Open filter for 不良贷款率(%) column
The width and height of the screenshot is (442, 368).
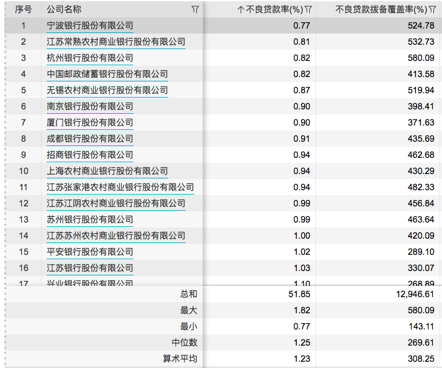tap(309, 9)
